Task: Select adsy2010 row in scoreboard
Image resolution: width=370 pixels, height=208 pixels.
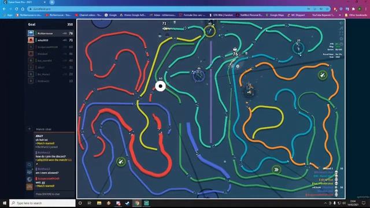Action: click(x=50, y=40)
